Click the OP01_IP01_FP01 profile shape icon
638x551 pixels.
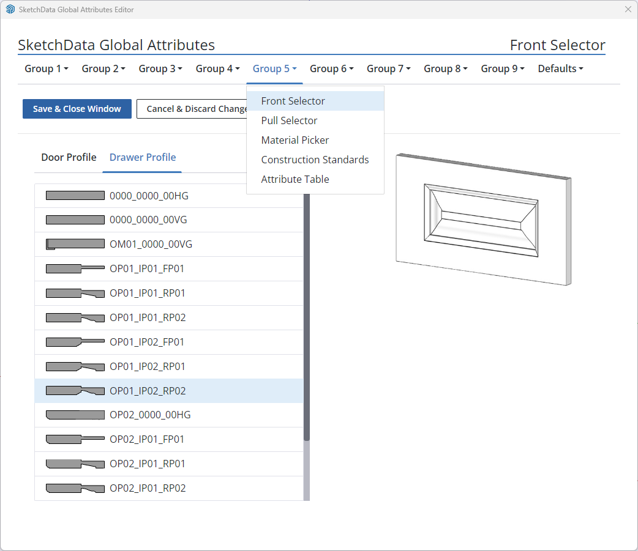(x=75, y=268)
